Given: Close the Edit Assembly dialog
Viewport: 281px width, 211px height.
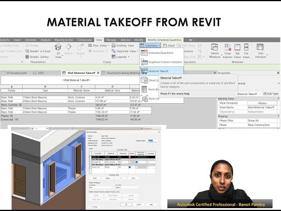Looking at the screenshot, I should (x=159, y=132).
